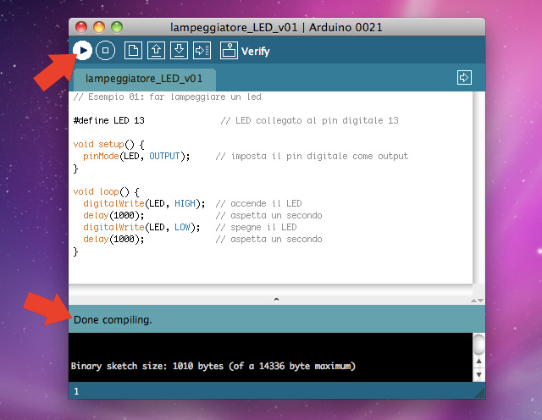The height and width of the screenshot is (420, 542).
Task: Click the 'void loop() {' line
Action: click(x=107, y=192)
